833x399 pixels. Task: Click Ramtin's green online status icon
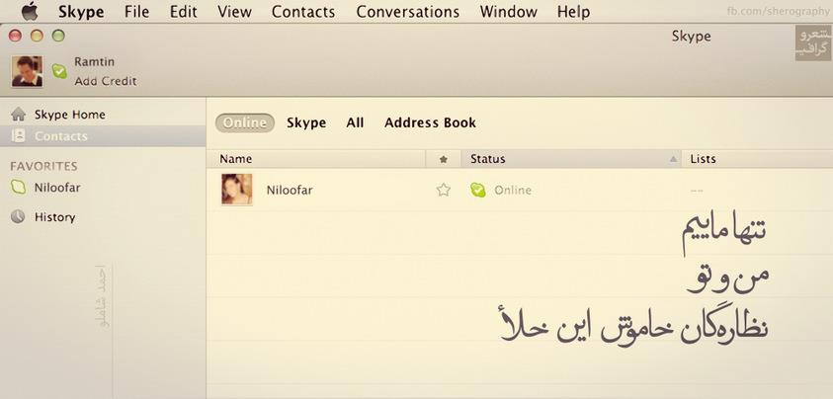coord(59,71)
